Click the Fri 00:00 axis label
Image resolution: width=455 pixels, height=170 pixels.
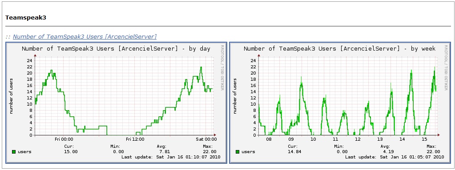click(64, 139)
